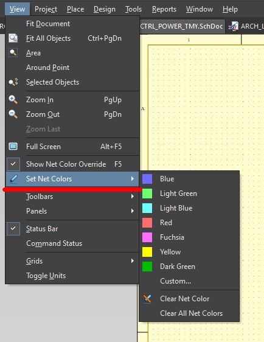Choose Fit Document menu entry
Viewport: 264px width, 342px height.
pos(72,24)
